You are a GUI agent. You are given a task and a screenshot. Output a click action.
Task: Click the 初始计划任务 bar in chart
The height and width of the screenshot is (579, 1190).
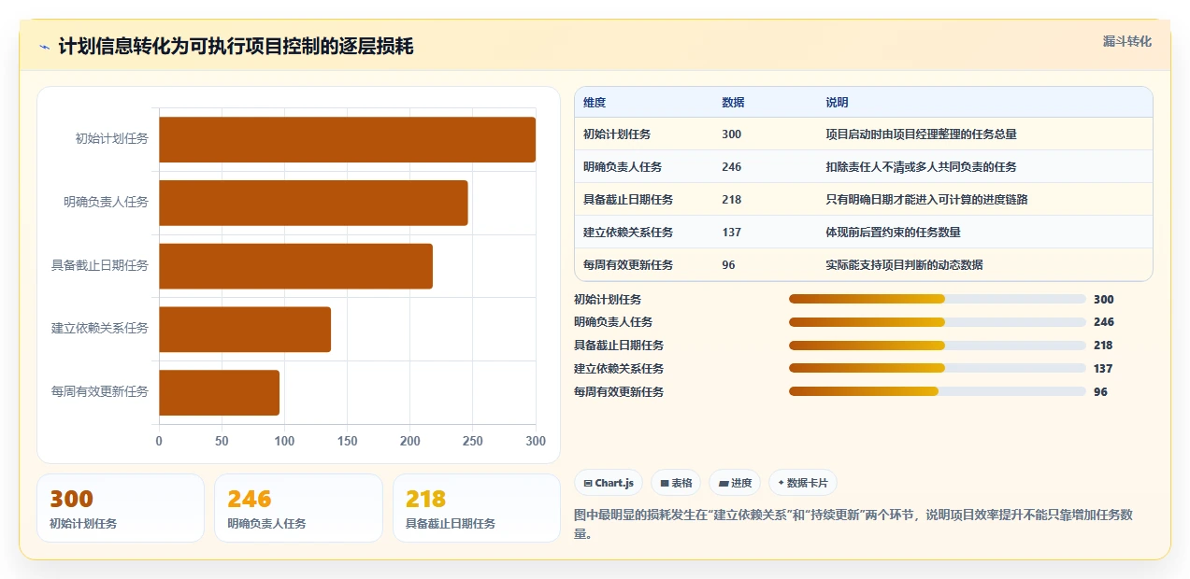coord(347,139)
